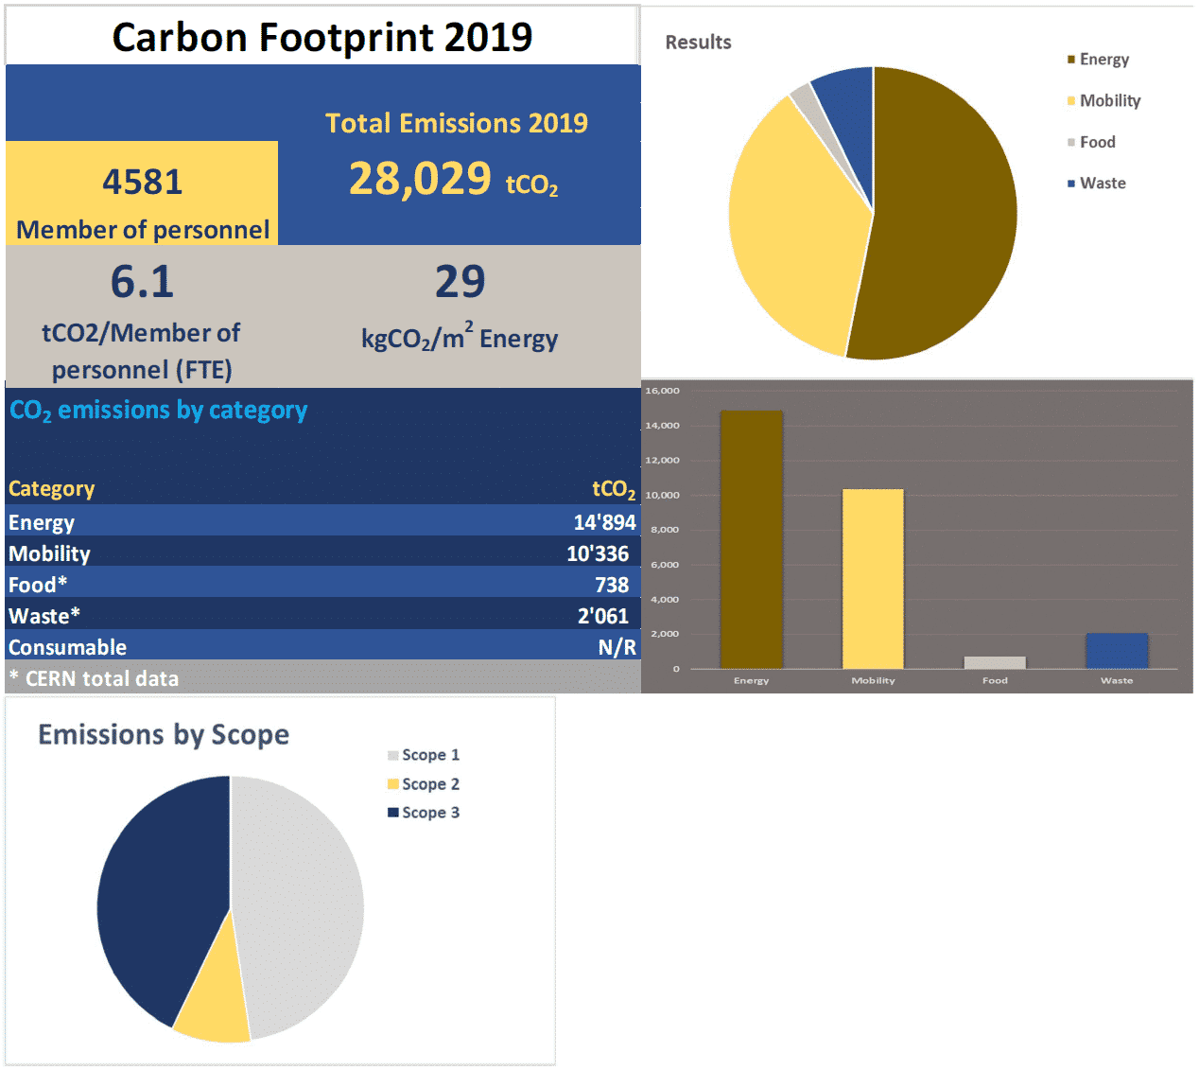Select the Scope 3 legend entry
The height and width of the screenshot is (1070, 1199).
click(x=424, y=813)
